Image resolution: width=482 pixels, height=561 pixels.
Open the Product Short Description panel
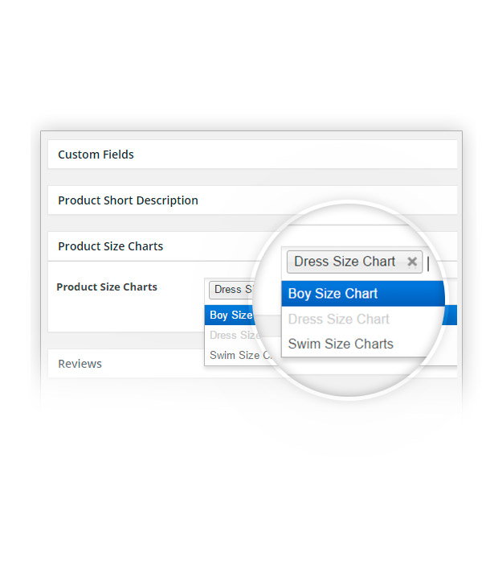(129, 200)
